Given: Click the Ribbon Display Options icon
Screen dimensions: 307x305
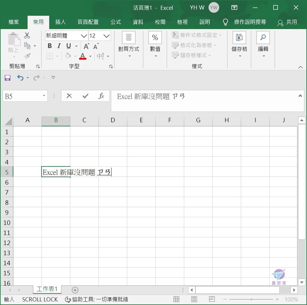Looking at the screenshot, I should pos(234,7).
